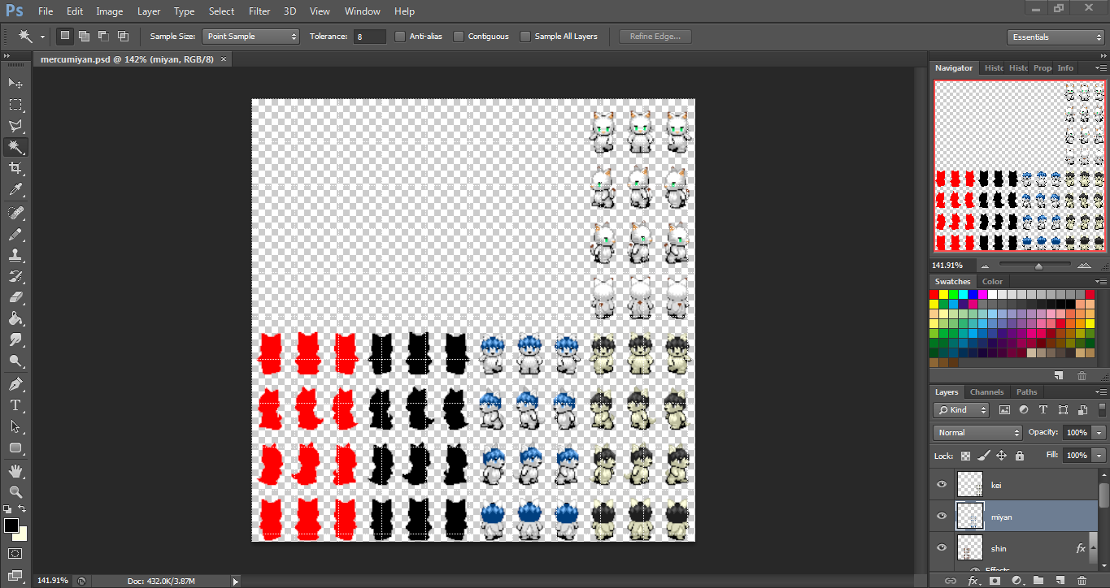Open the Essentials workspace dropdown
This screenshot has width=1110, height=588.
(1055, 37)
